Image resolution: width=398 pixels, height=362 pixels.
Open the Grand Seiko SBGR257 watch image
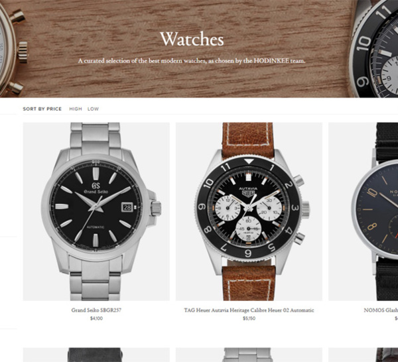point(96,211)
